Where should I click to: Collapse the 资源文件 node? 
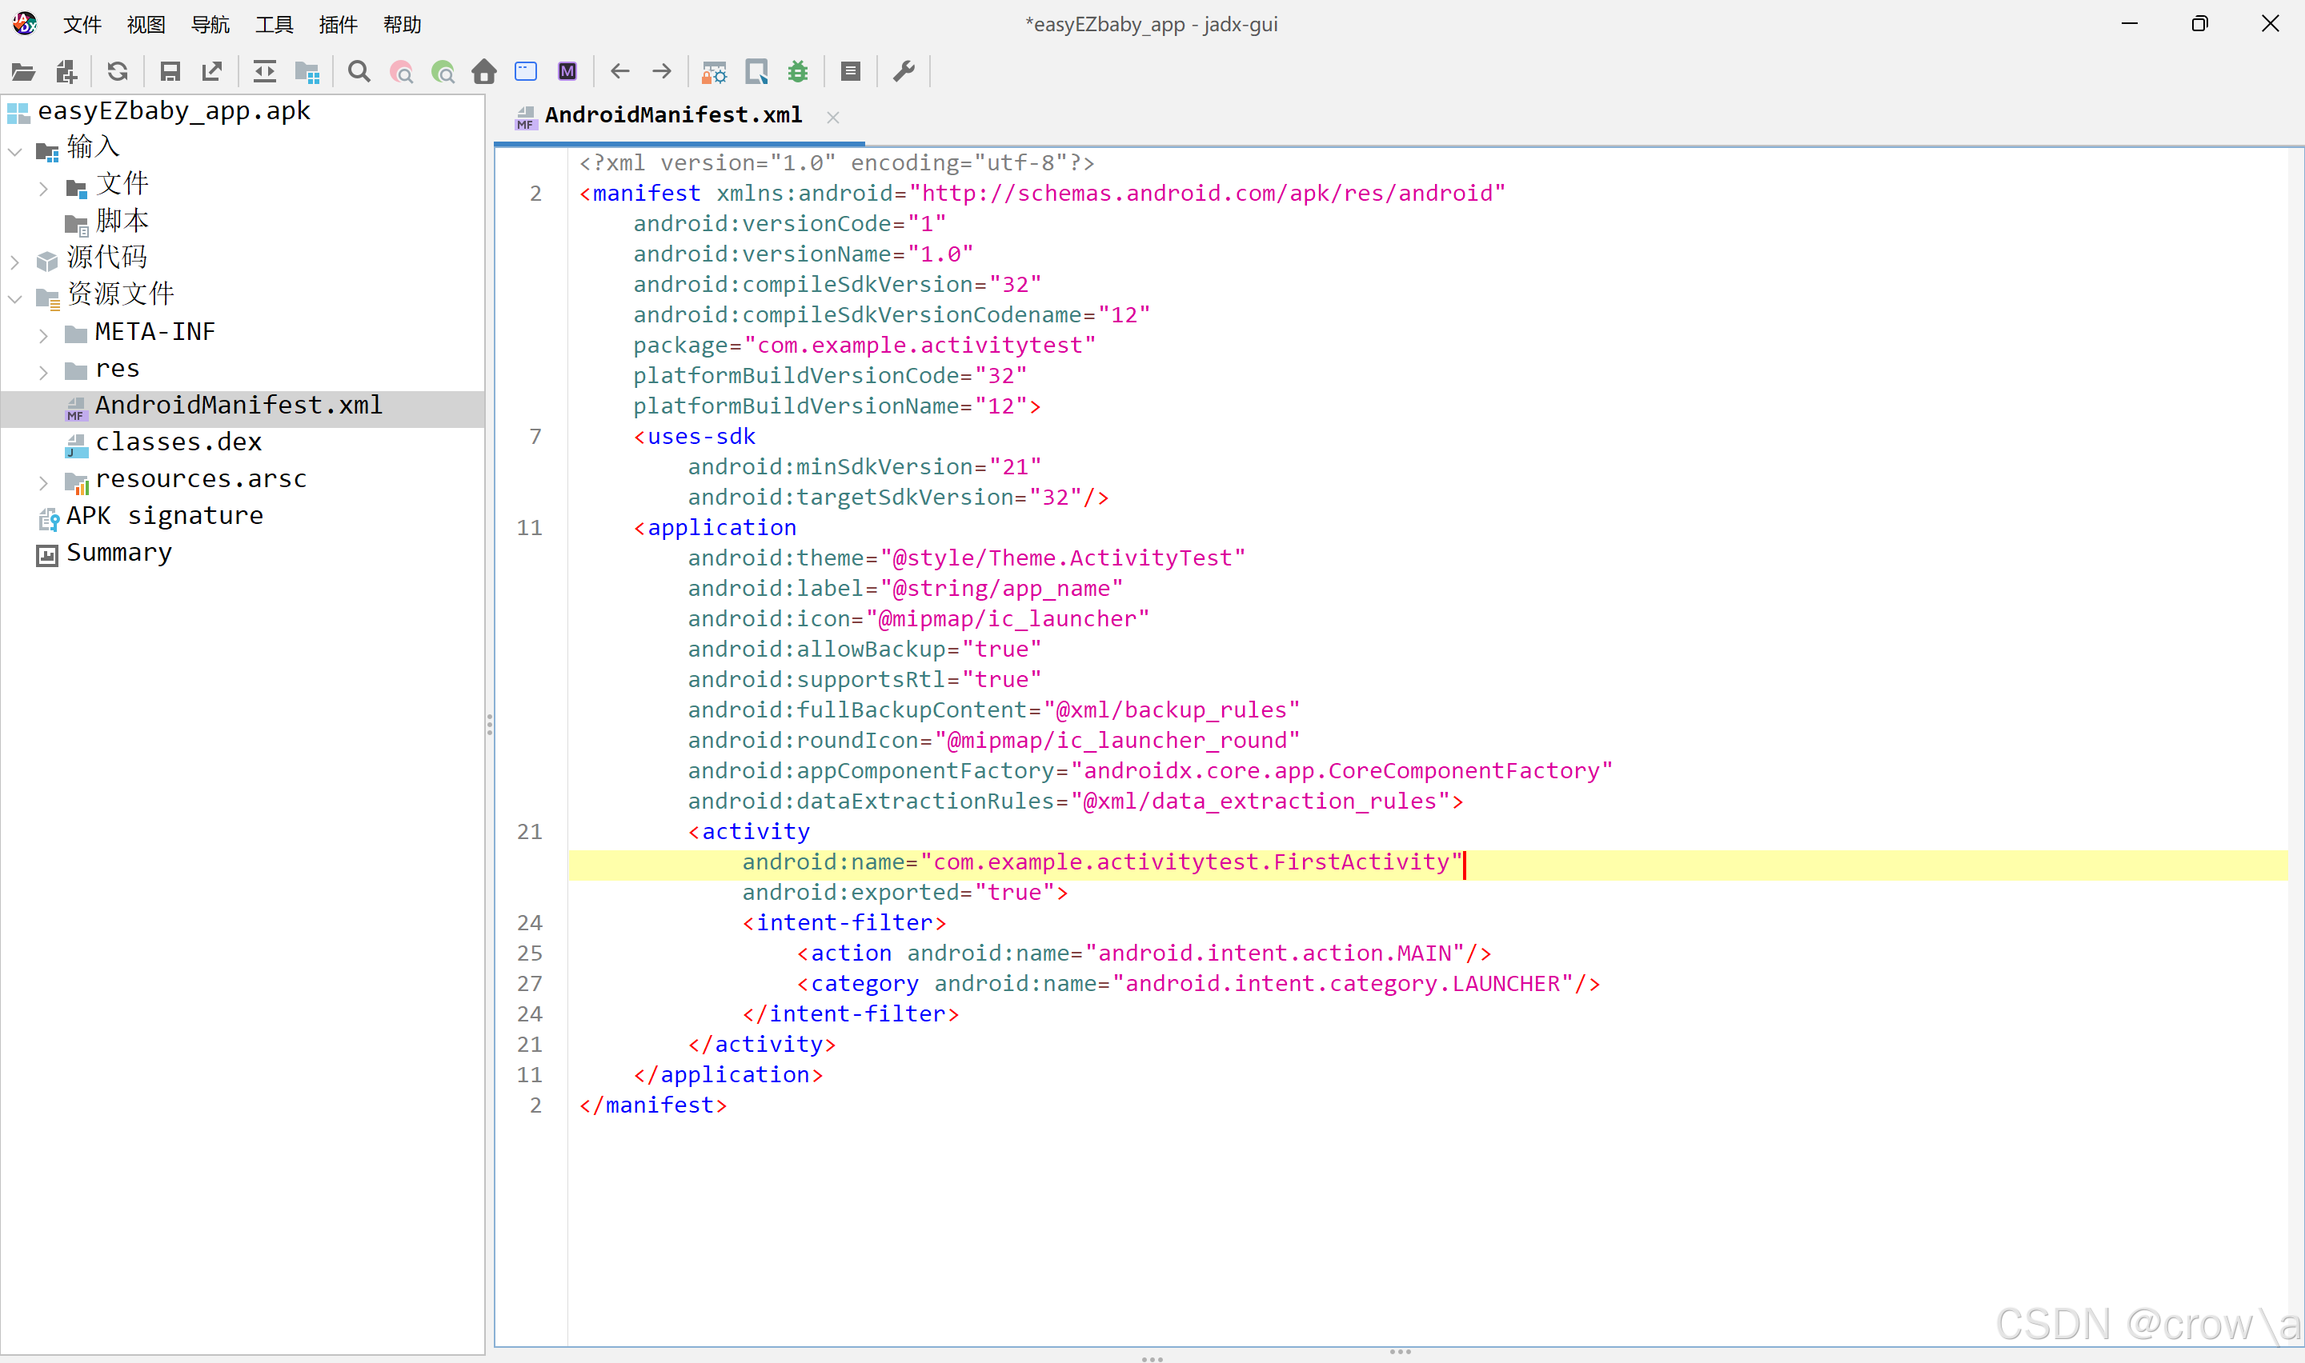[x=14, y=298]
